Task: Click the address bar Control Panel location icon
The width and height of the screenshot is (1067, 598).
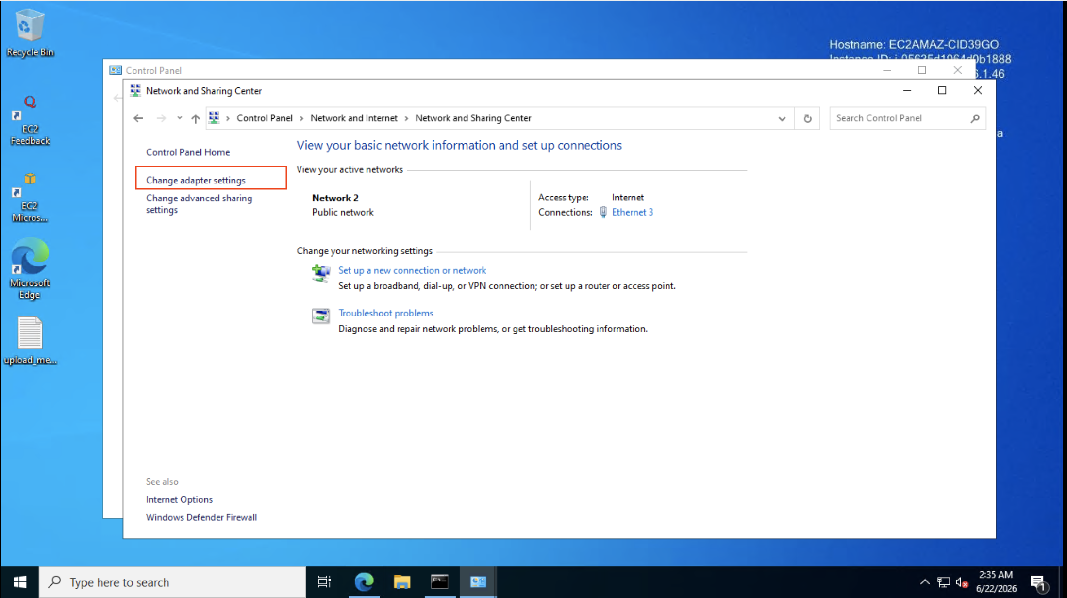Action: tap(214, 118)
